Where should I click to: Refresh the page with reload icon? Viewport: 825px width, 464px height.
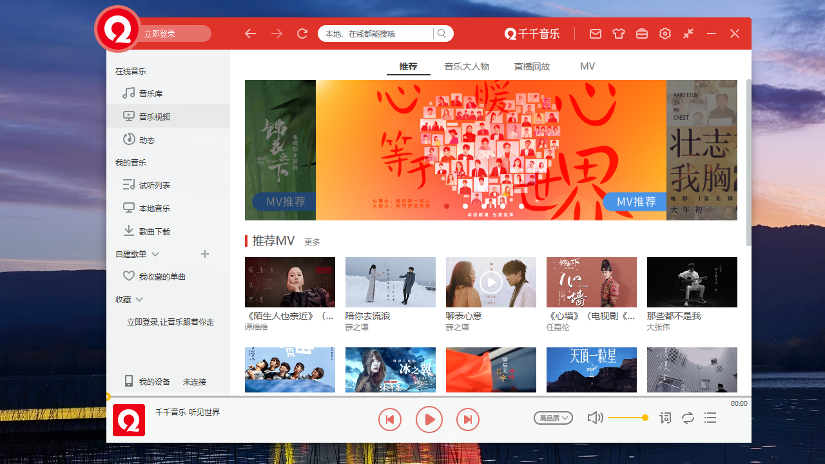coord(302,34)
